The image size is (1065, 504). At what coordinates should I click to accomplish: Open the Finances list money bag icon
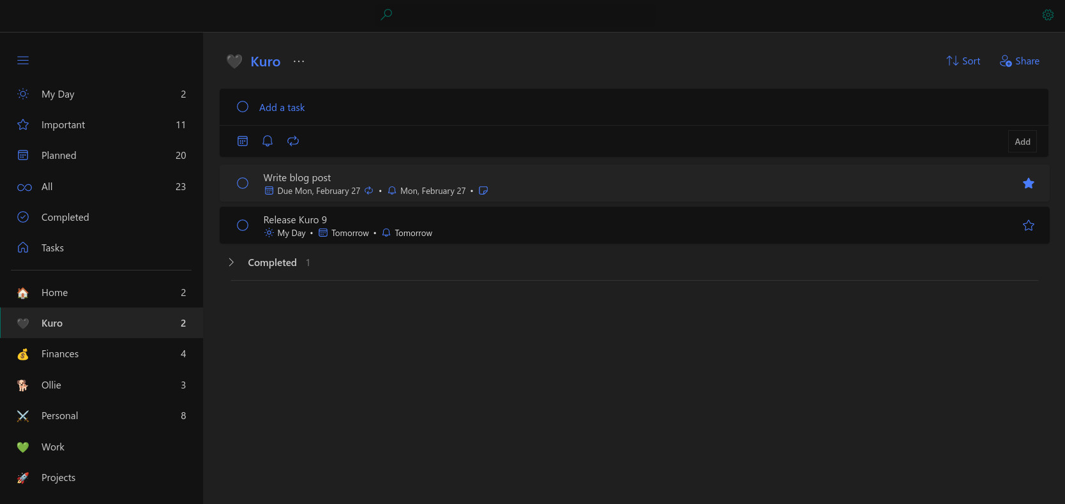[x=23, y=354]
